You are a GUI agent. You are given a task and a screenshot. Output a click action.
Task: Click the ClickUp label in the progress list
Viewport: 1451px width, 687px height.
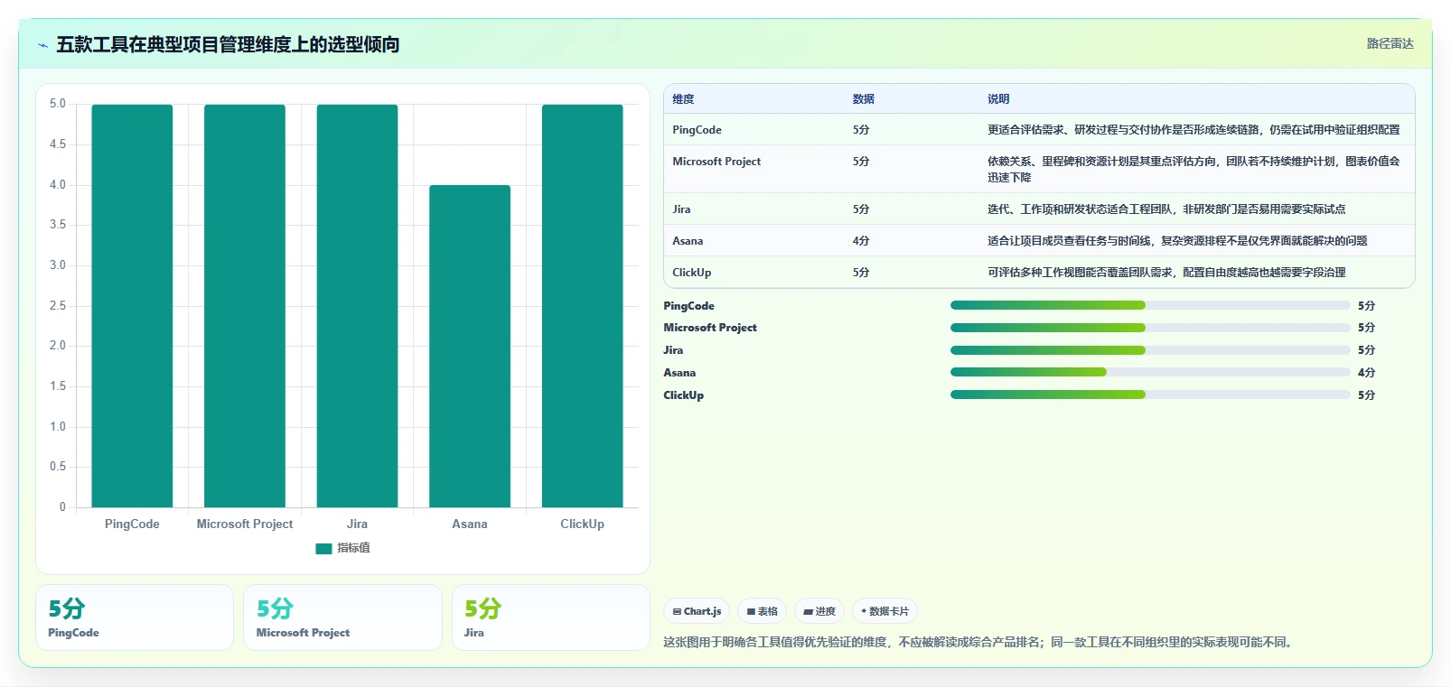(x=684, y=395)
